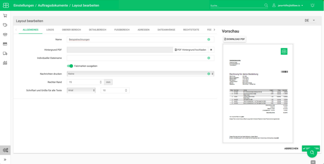The image size is (324, 164).
Task: Click info icon in Individueller Dateiname field
Action: 209,58
